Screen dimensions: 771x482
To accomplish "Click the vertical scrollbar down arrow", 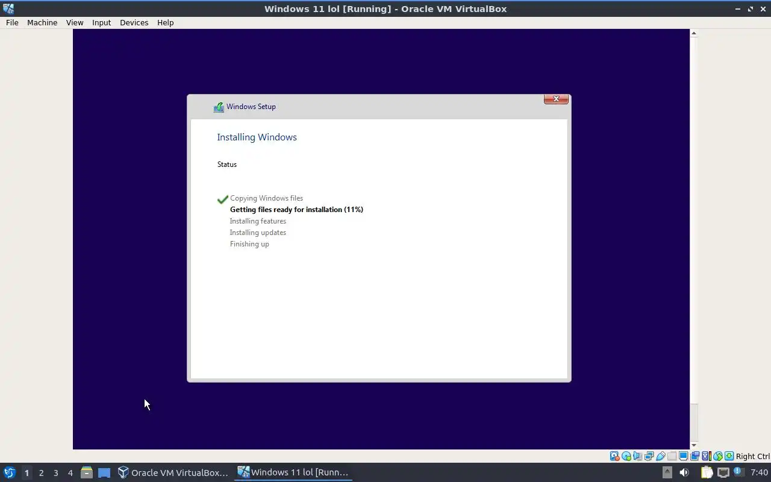I will pos(694,445).
